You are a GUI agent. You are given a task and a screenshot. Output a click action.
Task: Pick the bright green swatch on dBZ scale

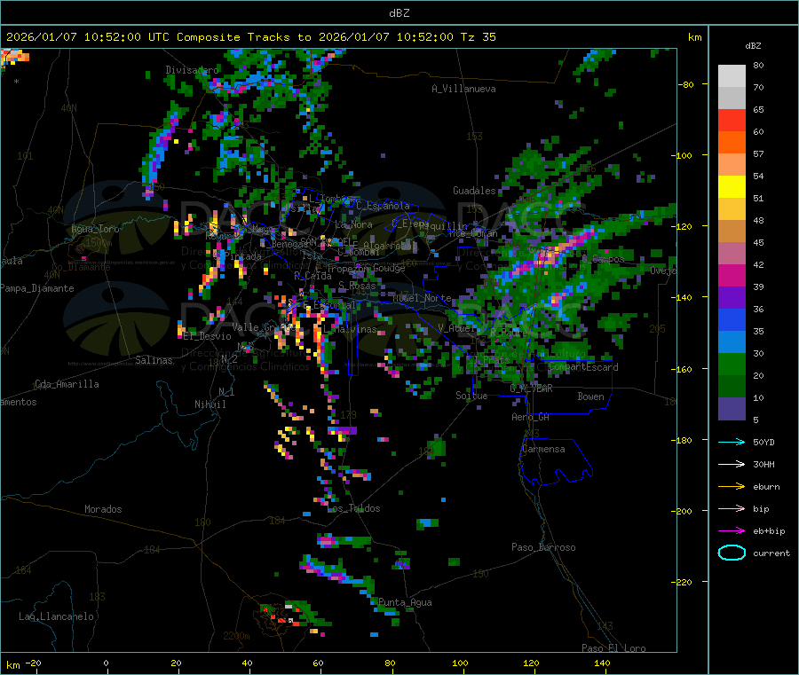(732, 364)
